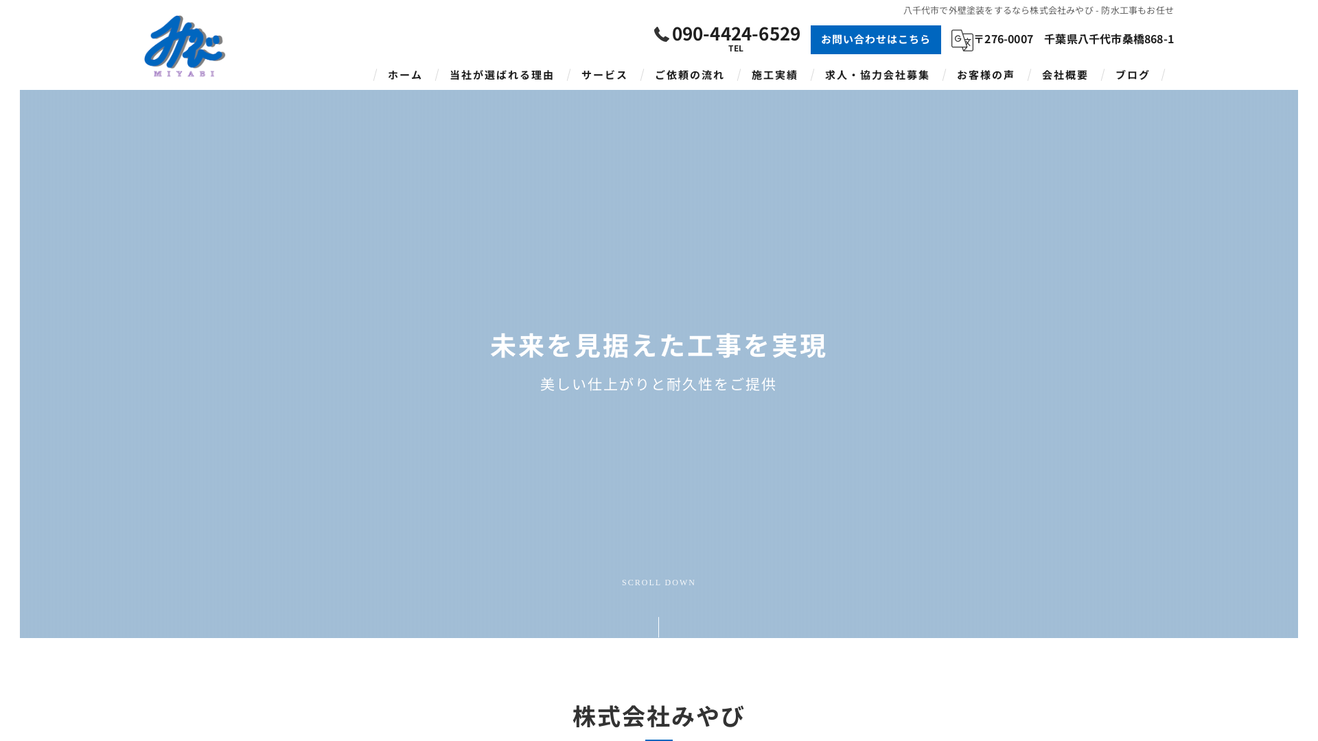Select the サービス menu entry

[x=603, y=75]
